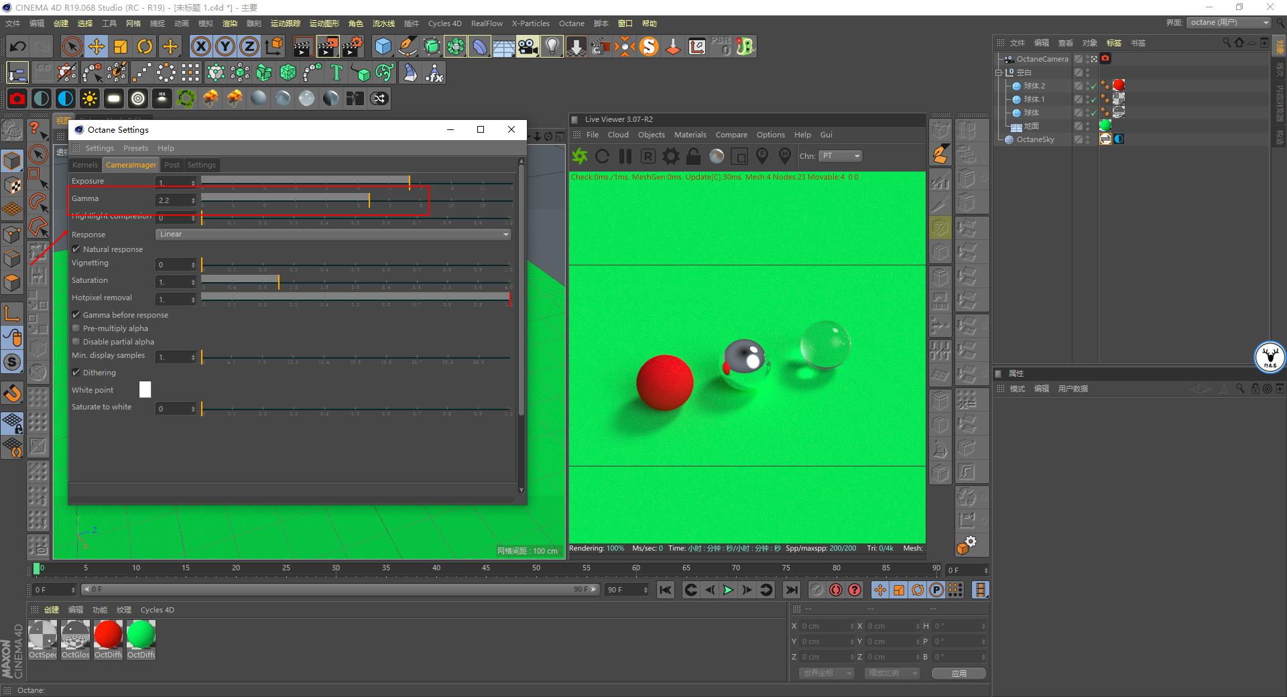Toggle the Dithering checkbox off
The height and width of the screenshot is (697, 1287).
click(x=76, y=372)
